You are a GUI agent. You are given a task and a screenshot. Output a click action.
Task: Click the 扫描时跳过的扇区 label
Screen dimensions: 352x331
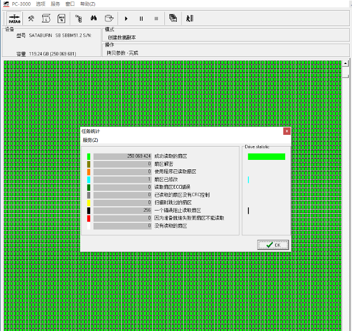(x=173, y=203)
